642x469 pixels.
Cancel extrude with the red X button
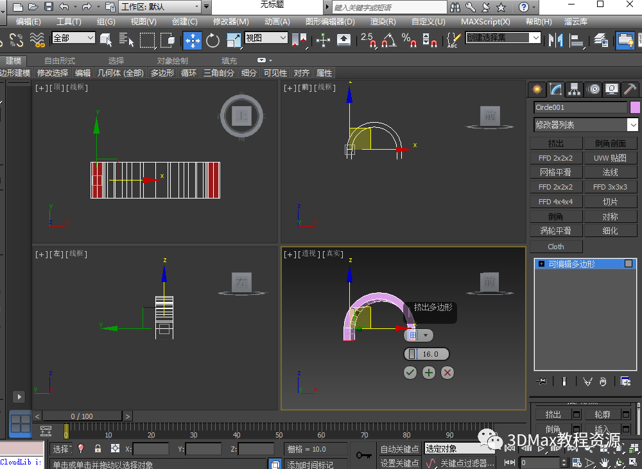(447, 373)
